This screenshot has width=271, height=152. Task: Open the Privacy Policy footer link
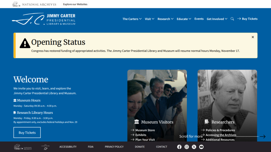click(114, 147)
